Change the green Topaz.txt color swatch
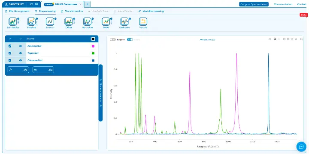The height and width of the screenshot is (154, 309). [x=93, y=53]
